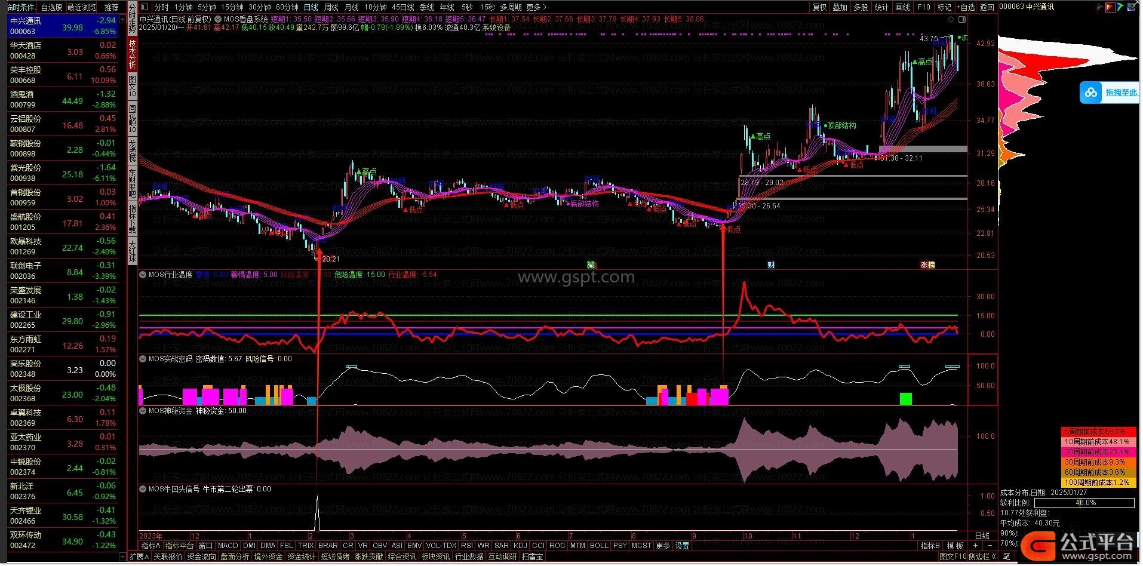
Task: Click the 涨榜 marker on the chart timeline
Action: [x=927, y=264]
